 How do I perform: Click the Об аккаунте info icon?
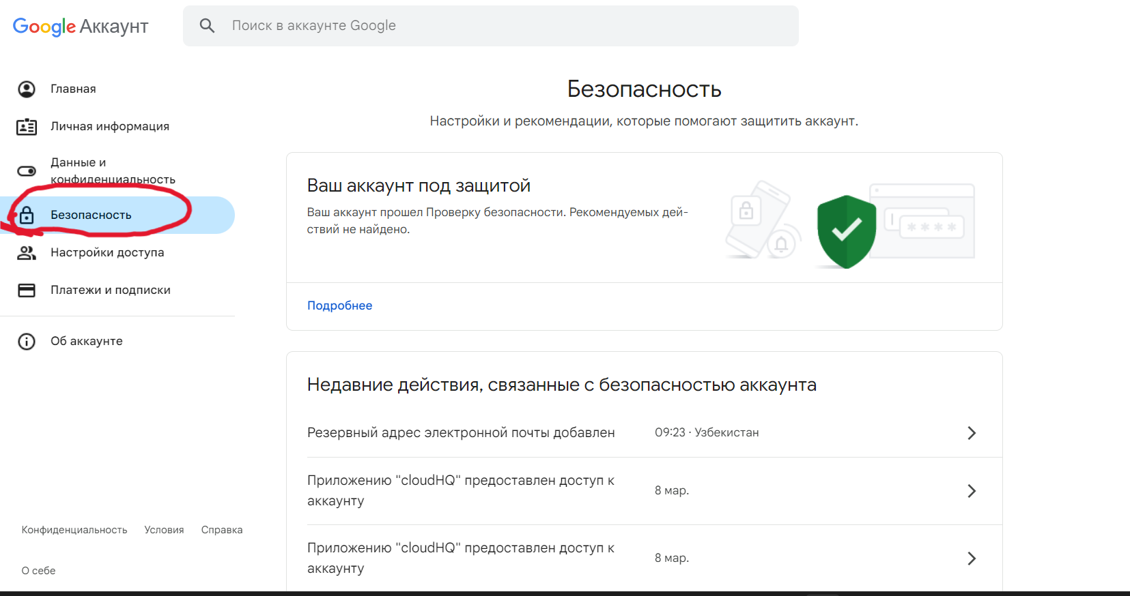click(x=27, y=342)
